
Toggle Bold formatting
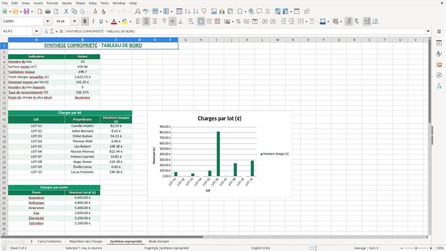(x=85, y=22)
